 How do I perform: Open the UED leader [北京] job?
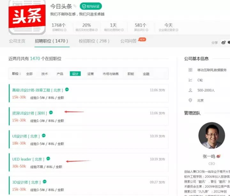pyautogui.click(x=28, y=159)
